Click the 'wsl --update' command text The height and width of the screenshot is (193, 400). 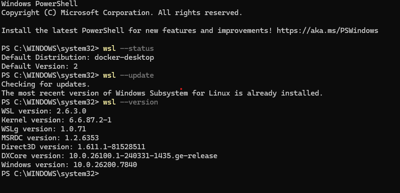(128, 75)
